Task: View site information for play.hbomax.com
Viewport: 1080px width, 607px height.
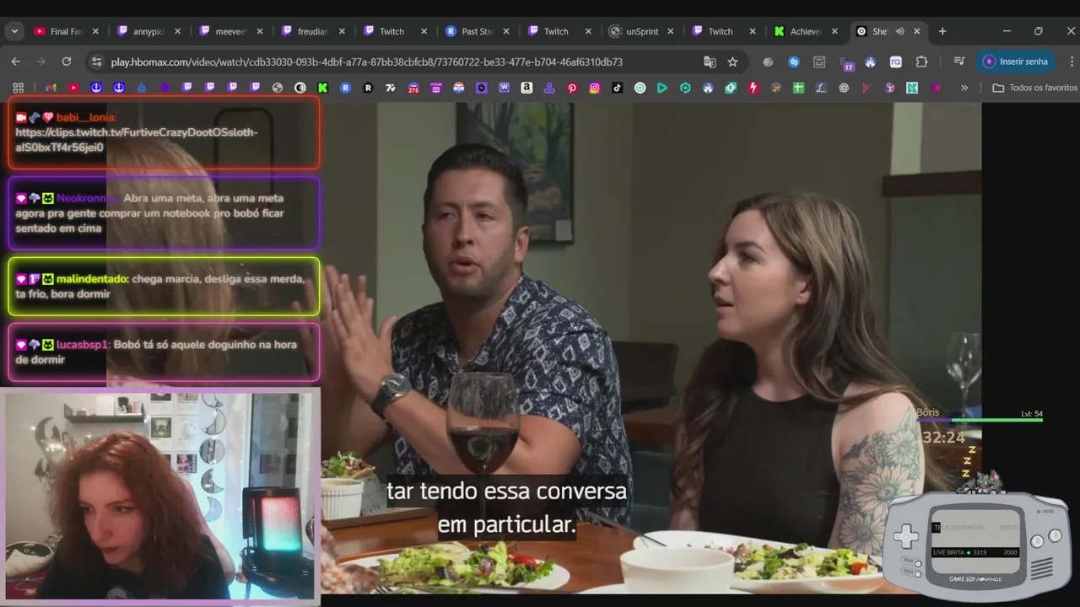Action: pos(96,62)
